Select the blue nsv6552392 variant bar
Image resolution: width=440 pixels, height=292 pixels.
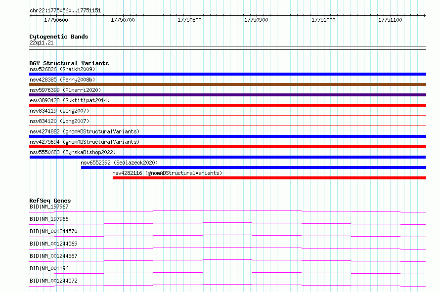click(x=254, y=167)
